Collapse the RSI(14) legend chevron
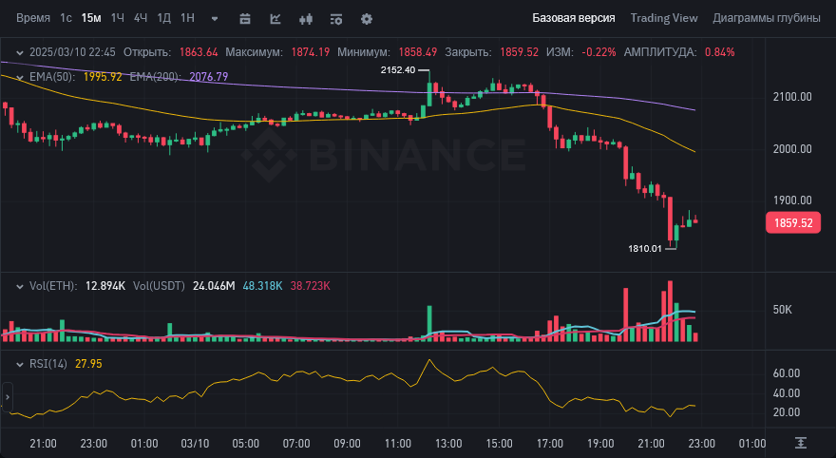 pyautogui.click(x=20, y=365)
